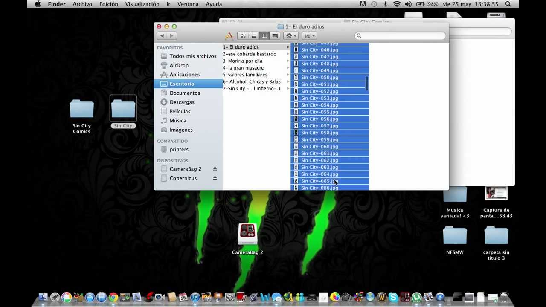Click the volume icon in menu bar
Image resolution: width=546 pixels, height=307 pixels.
[408, 4]
